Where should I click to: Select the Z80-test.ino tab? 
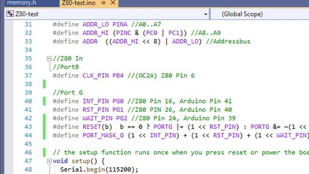tap(79, 3)
